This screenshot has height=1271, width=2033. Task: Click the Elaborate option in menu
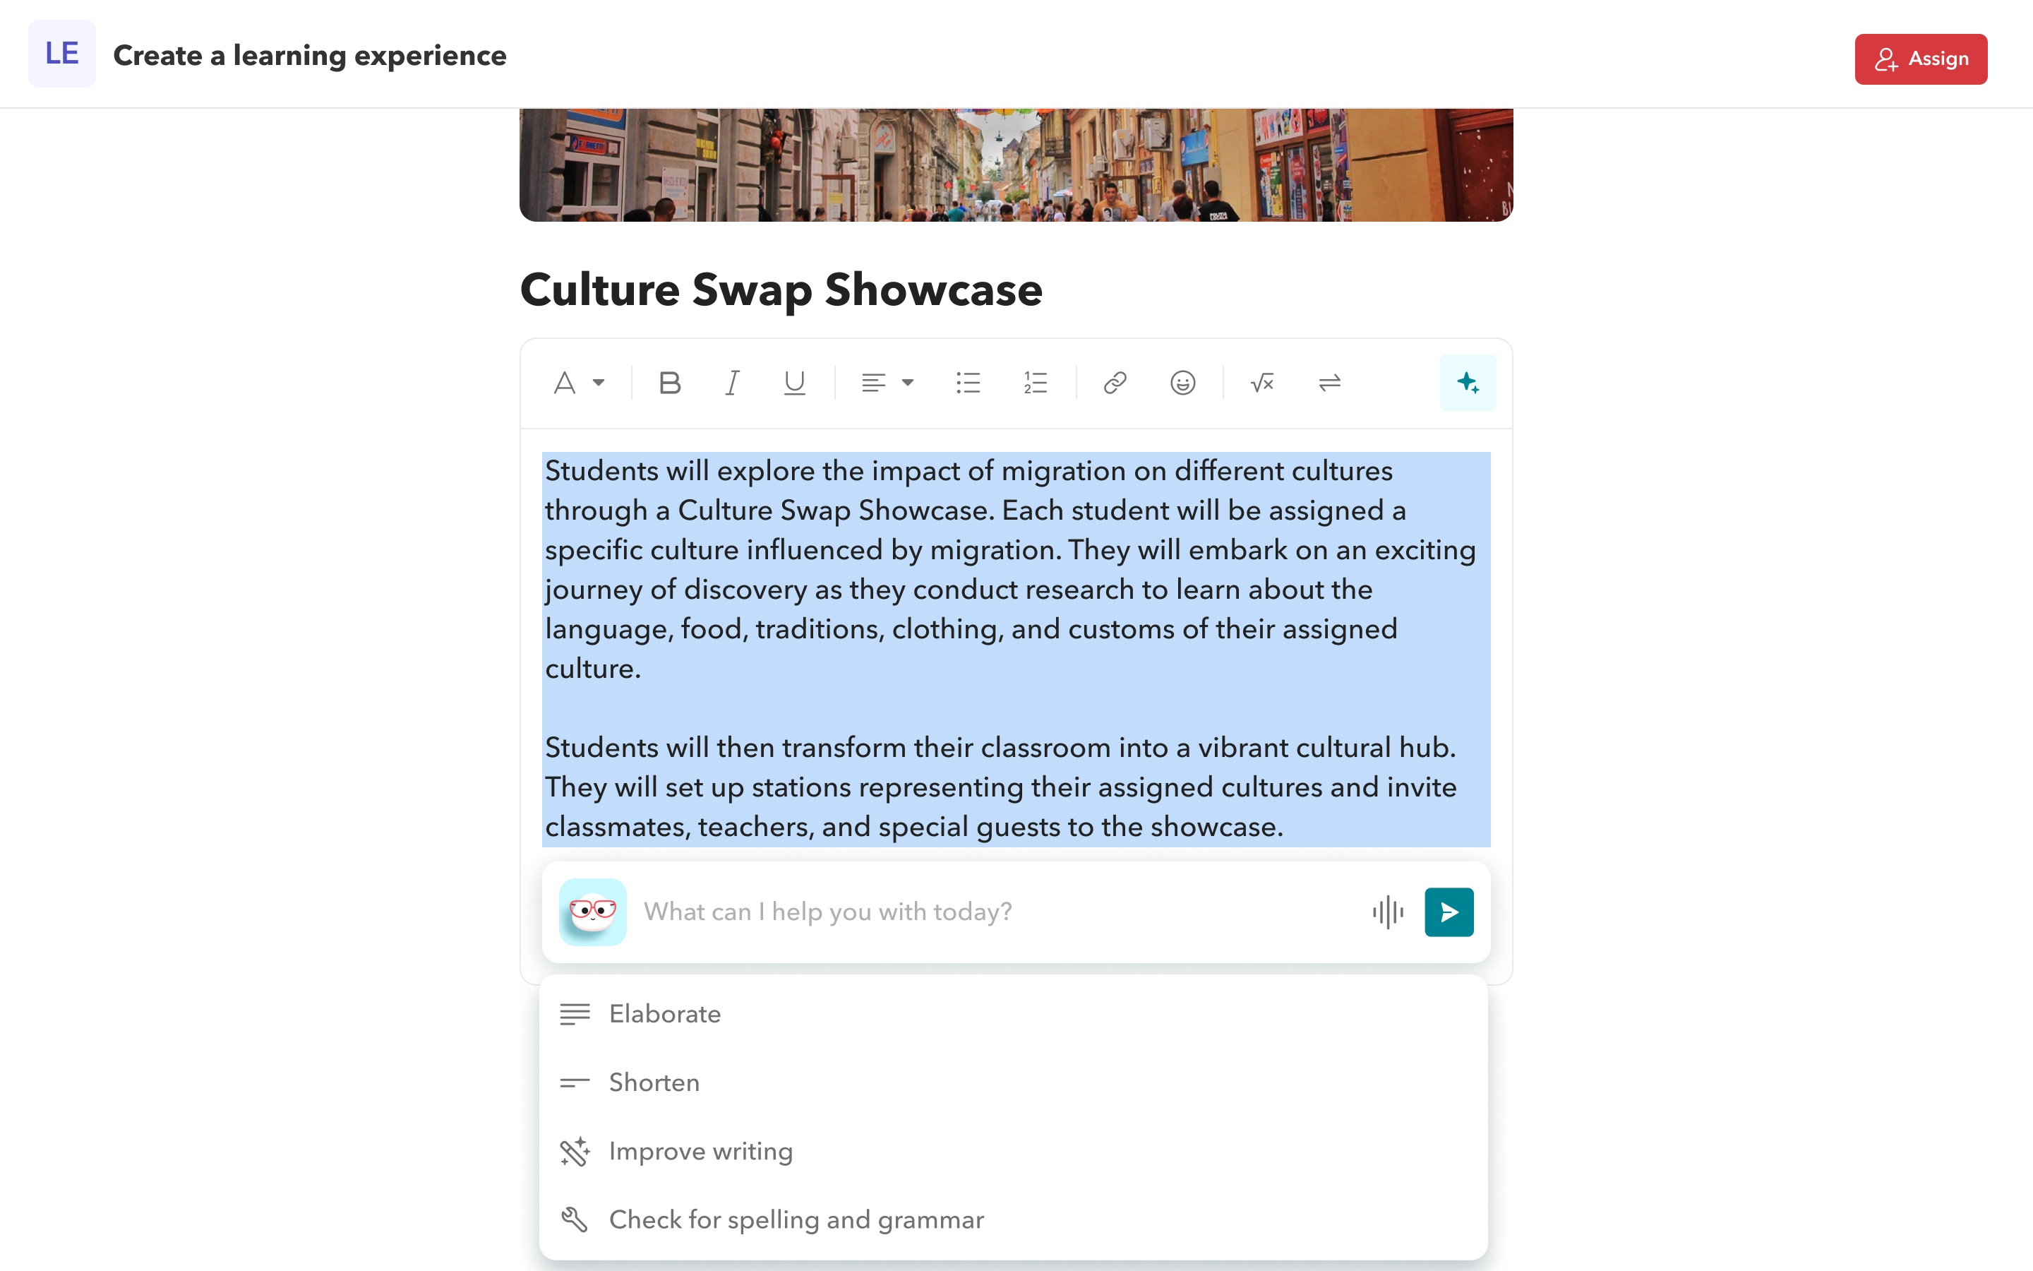664,1013
